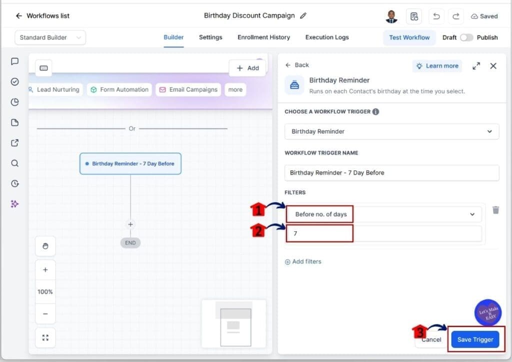Open the comments sidebar icon

click(14, 61)
